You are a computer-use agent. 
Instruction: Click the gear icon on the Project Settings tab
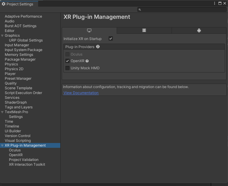(x=4, y=4)
